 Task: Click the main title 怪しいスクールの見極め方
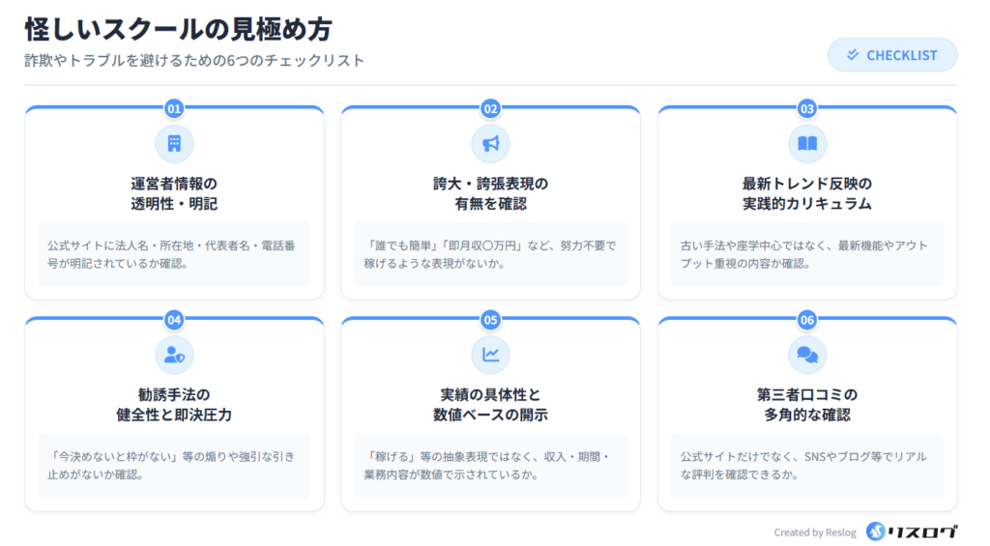179,29
